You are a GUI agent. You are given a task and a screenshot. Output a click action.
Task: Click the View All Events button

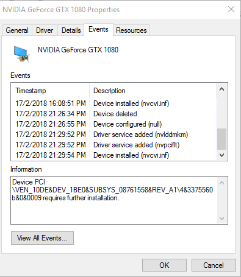42,238
